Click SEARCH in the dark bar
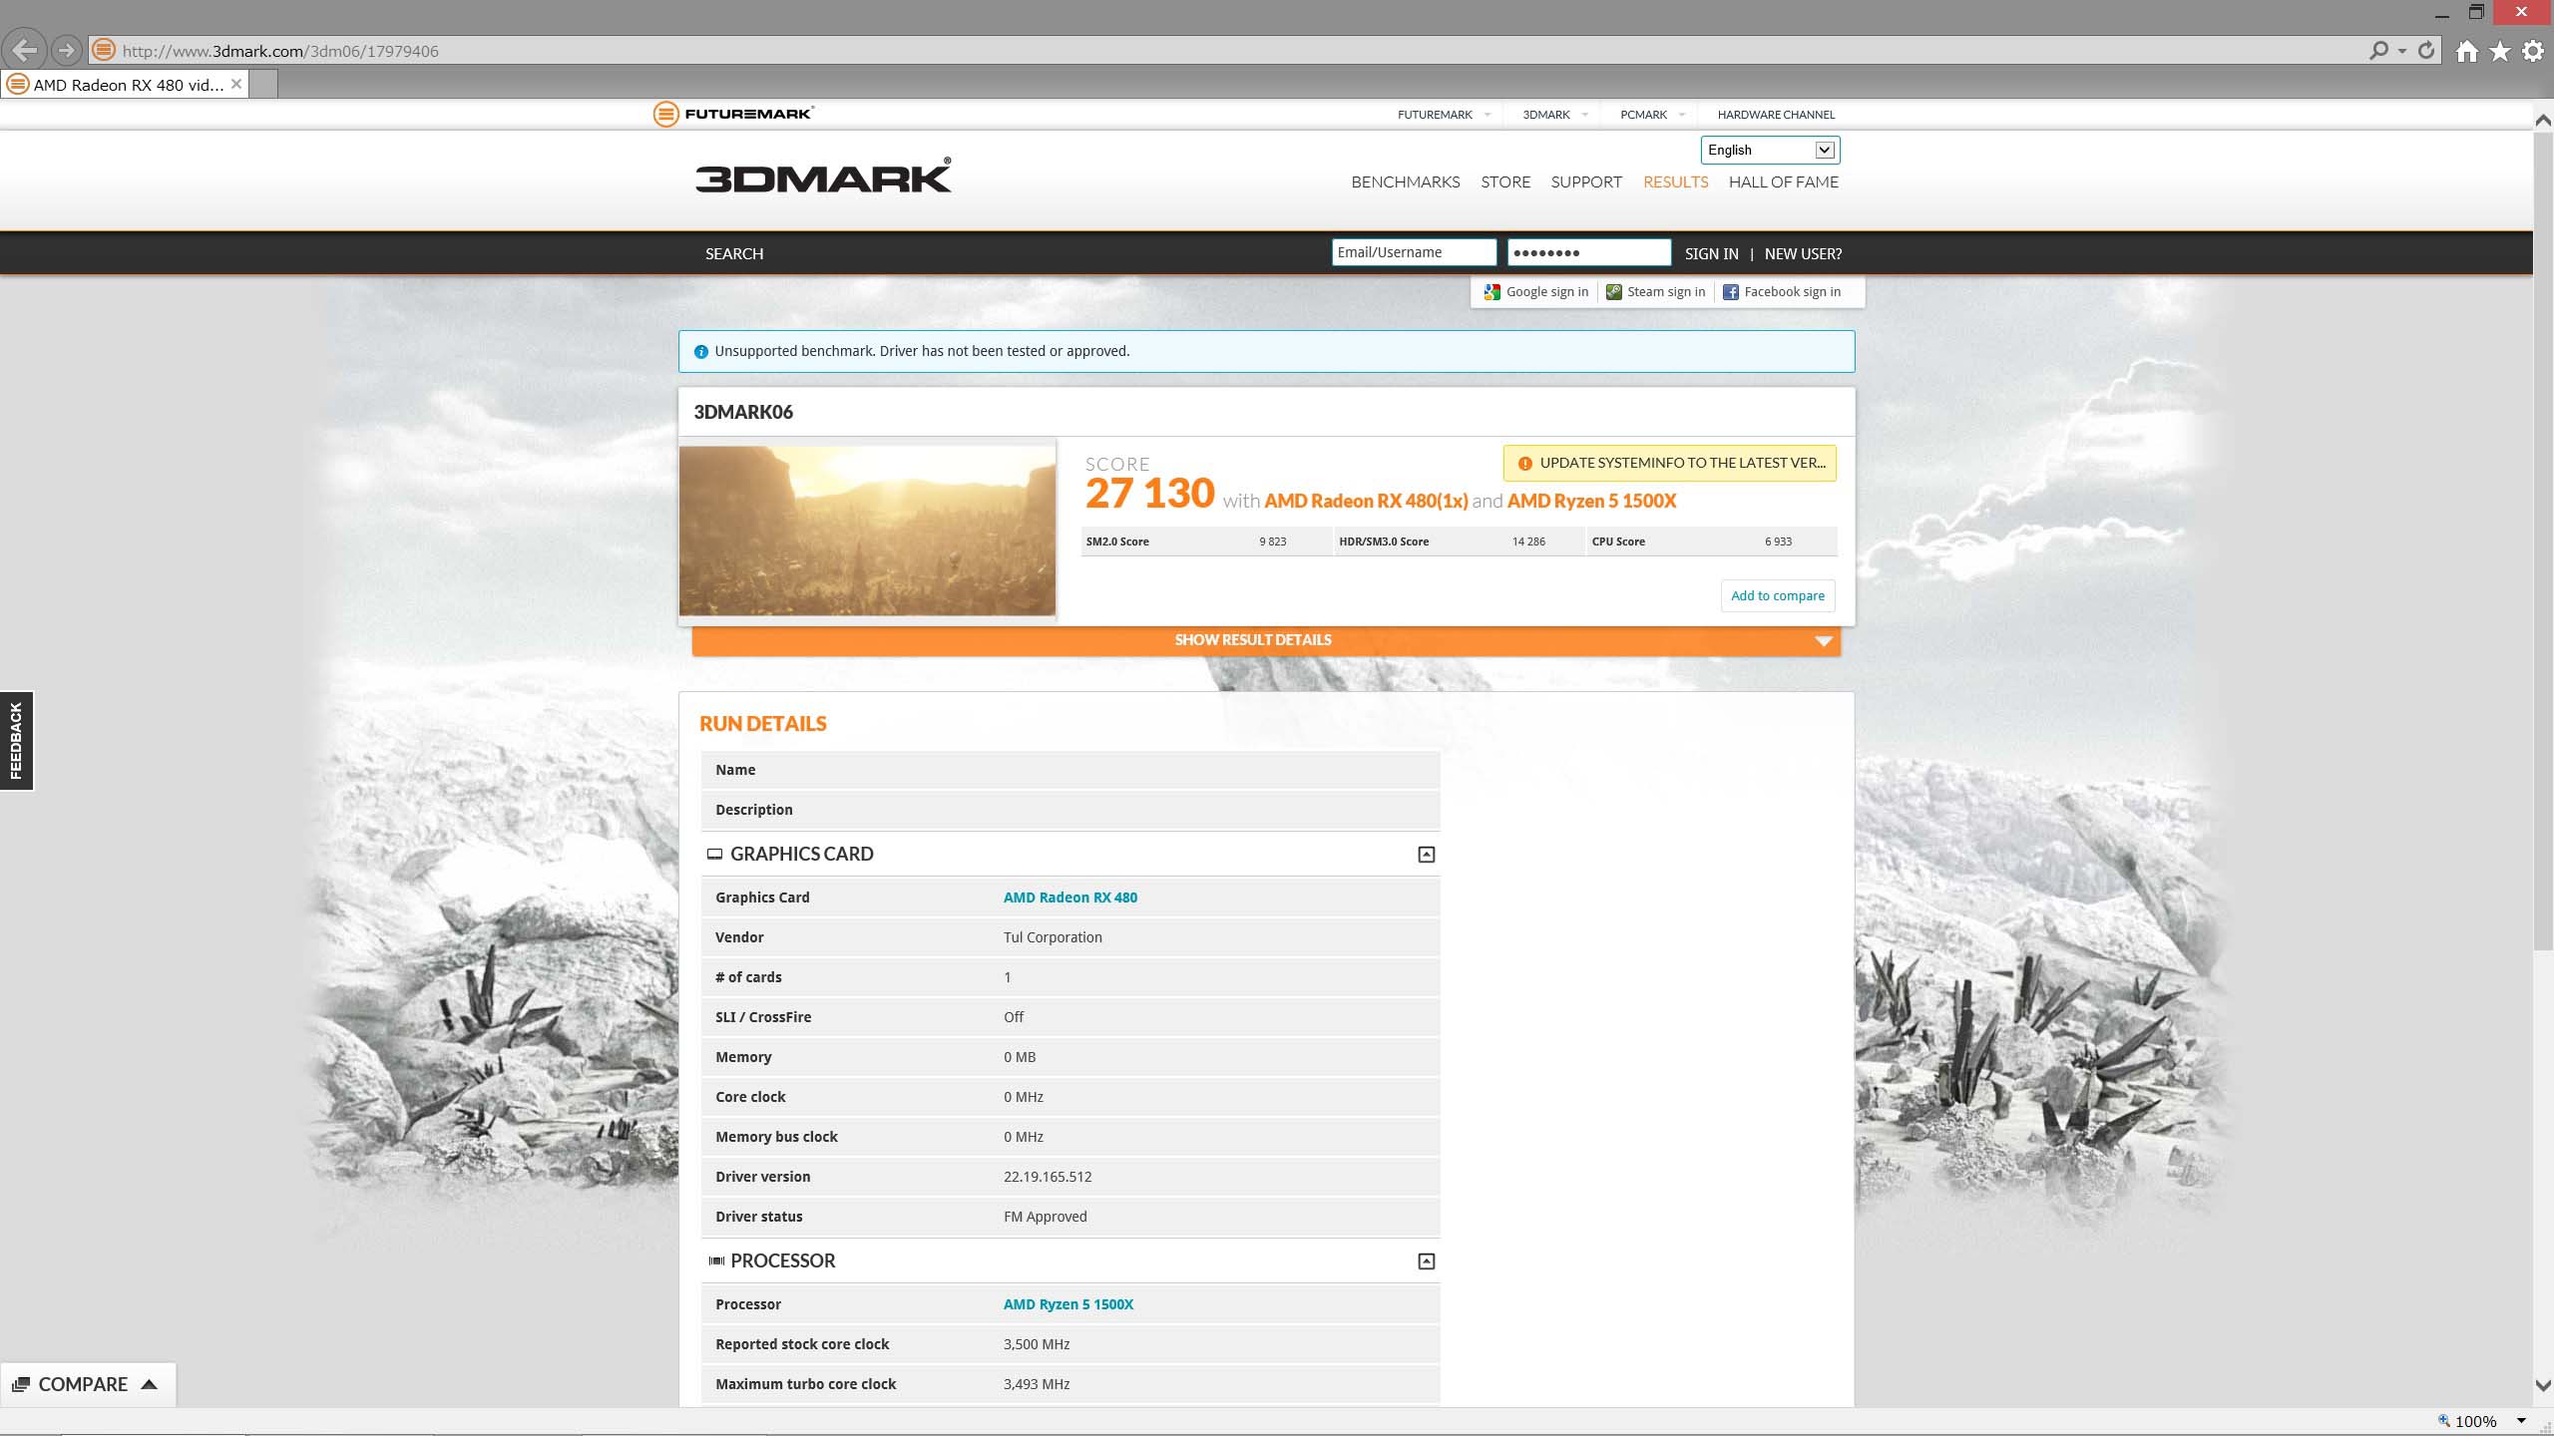Screen dimensions: 2554x1436 [734, 253]
